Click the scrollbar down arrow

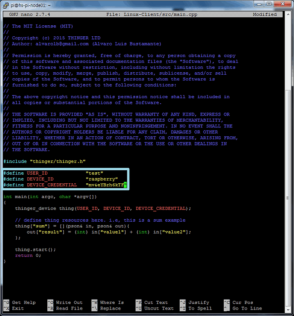288,310
